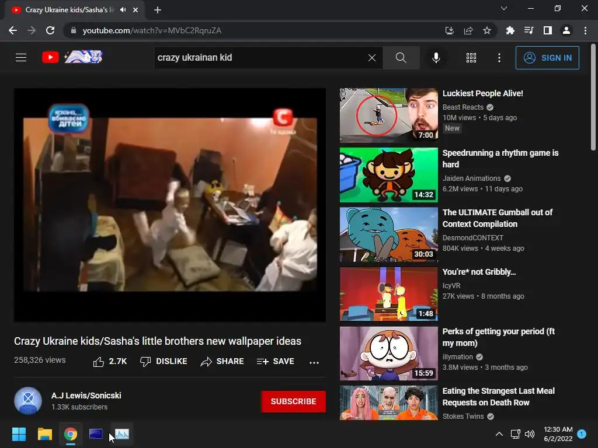598x448 pixels.
Task: Open Chrome profile avatar icon
Action: click(566, 30)
